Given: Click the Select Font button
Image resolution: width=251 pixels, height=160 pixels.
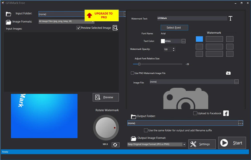Looking at the screenshot, I should [x=174, y=28].
